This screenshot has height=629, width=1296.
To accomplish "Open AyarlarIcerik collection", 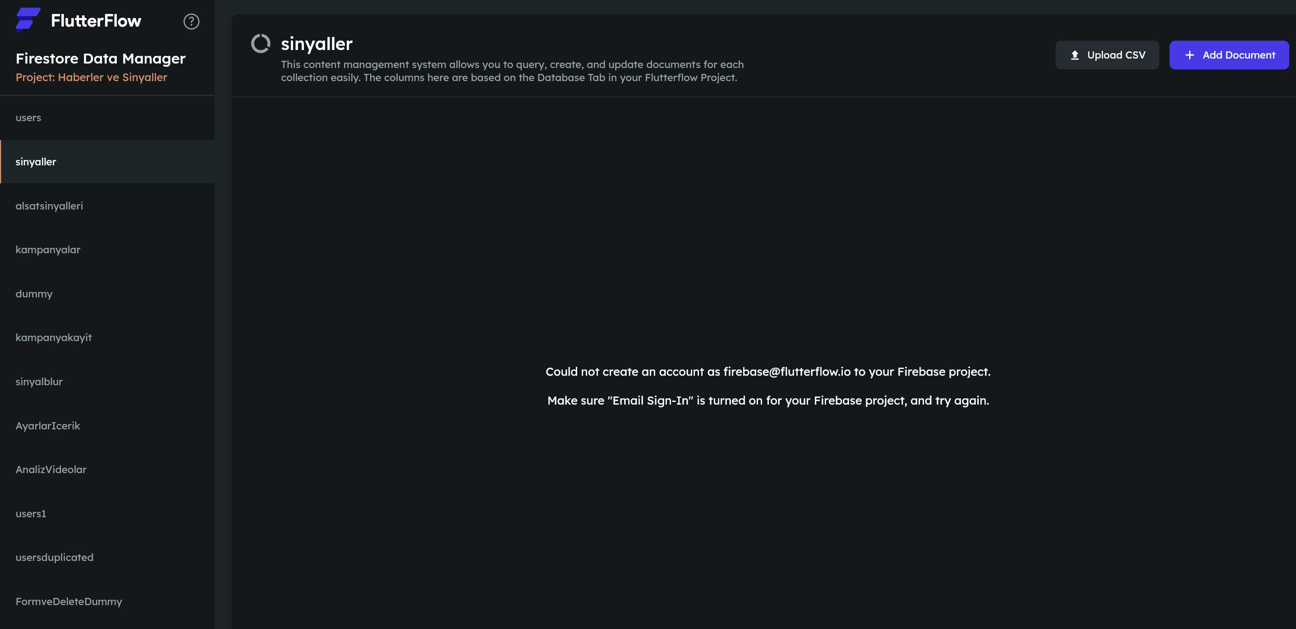I will coord(107,425).
